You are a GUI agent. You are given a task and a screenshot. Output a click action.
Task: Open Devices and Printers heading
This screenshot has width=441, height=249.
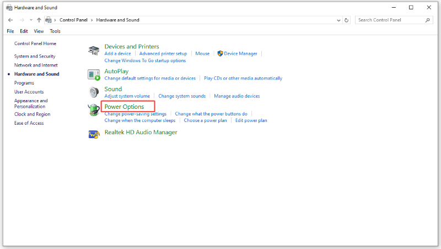[x=132, y=47]
